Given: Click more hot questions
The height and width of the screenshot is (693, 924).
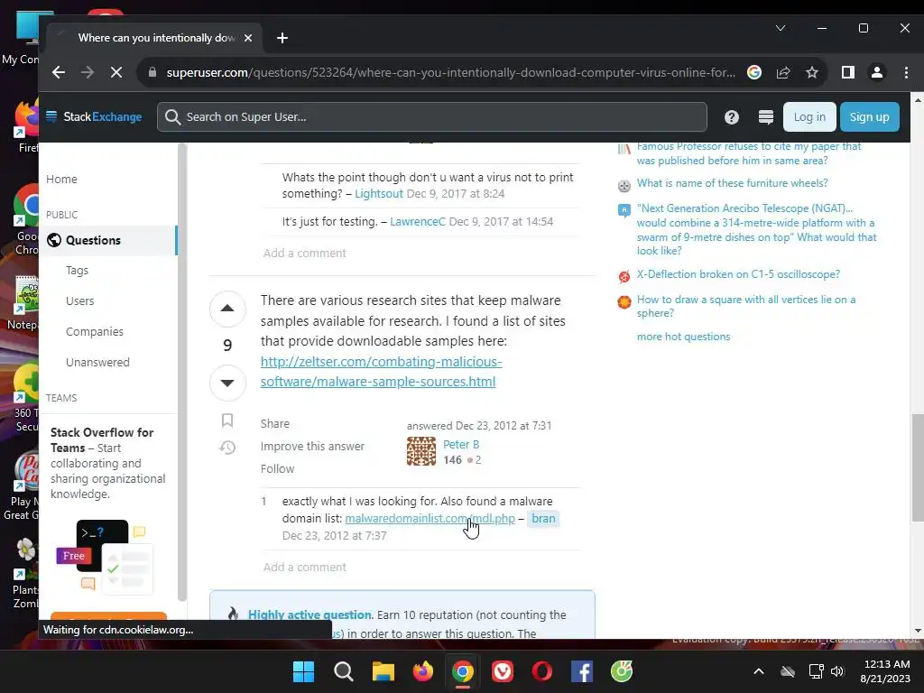Looking at the screenshot, I should click(x=684, y=337).
